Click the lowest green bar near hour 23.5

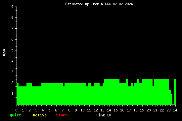pos(172,99)
